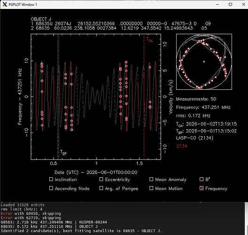Click the 68635 OBJECT J candidate line
Image resolution: width=248 pixels, height=235 pixels.
coord(49,227)
